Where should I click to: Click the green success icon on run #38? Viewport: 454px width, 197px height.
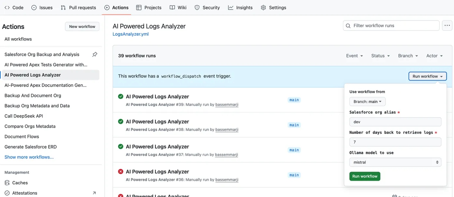click(x=121, y=121)
